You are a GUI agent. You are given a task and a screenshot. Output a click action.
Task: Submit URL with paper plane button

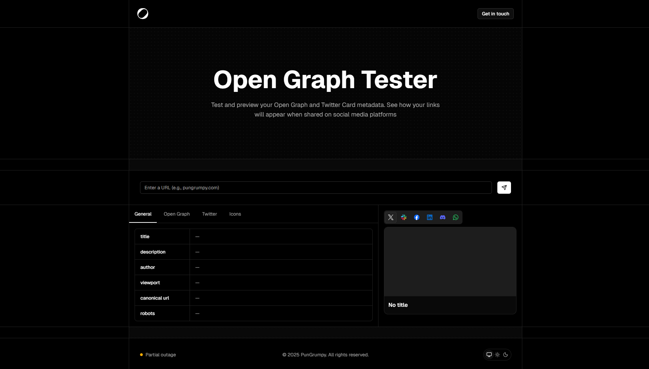tap(504, 188)
